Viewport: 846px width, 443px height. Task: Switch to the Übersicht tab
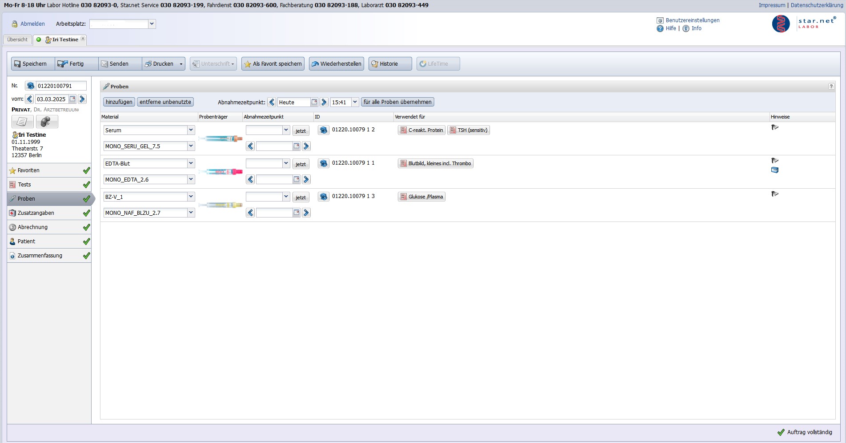pos(17,40)
